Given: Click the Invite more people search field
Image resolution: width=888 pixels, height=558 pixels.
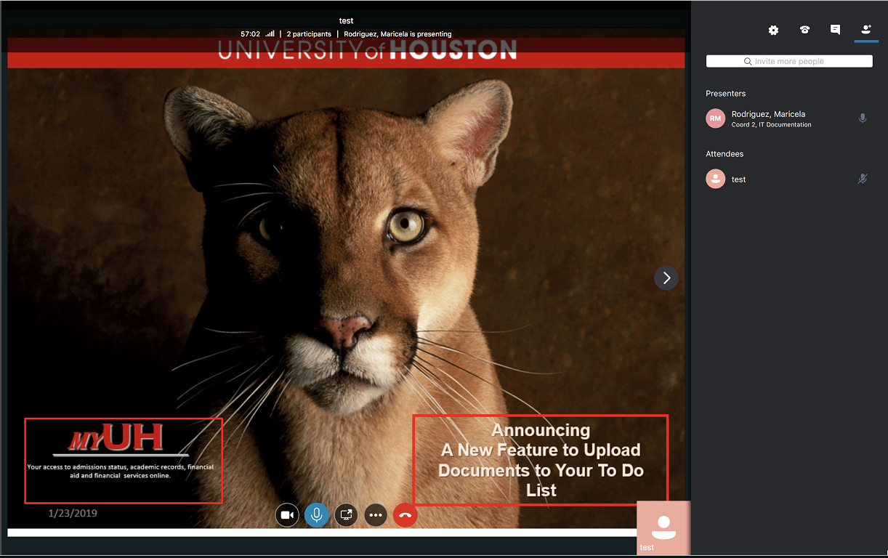Looking at the screenshot, I should [789, 62].
